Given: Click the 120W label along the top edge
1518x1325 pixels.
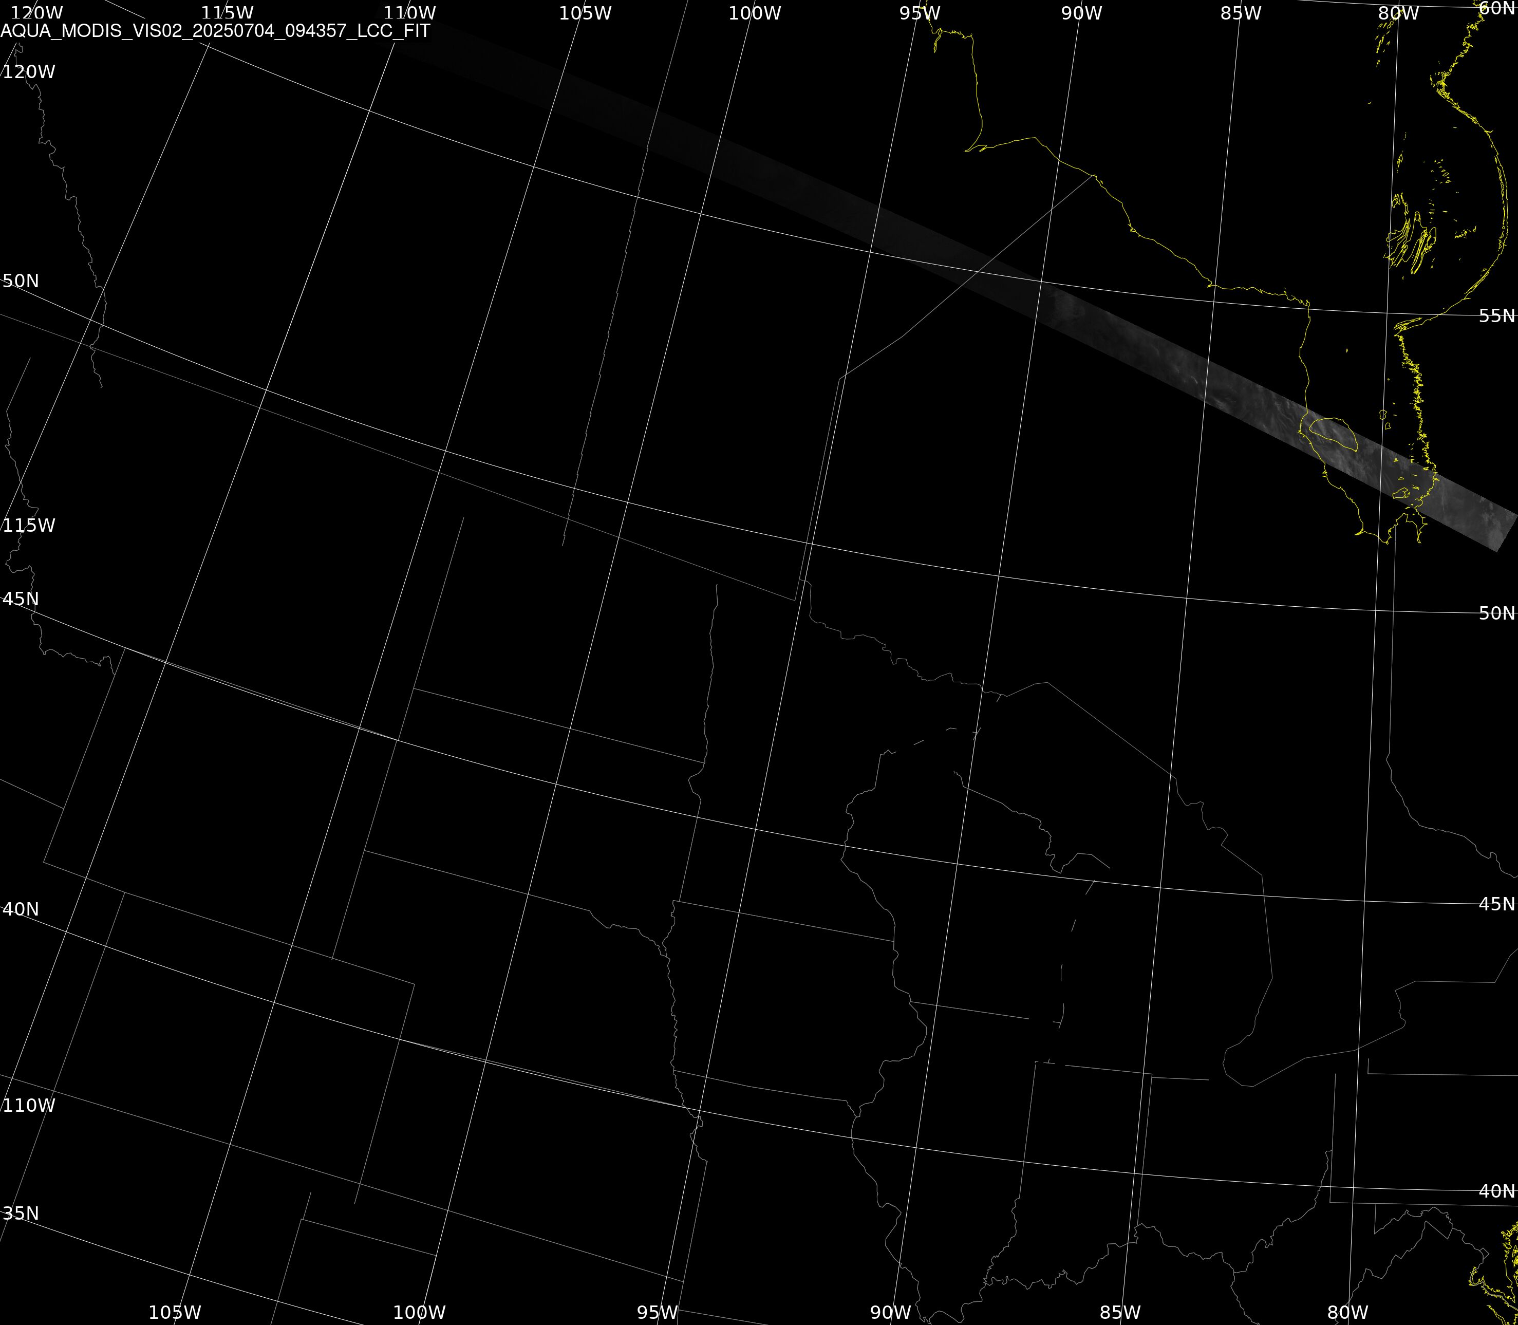Looking at the screenshot, I should (x=37, y=13).
